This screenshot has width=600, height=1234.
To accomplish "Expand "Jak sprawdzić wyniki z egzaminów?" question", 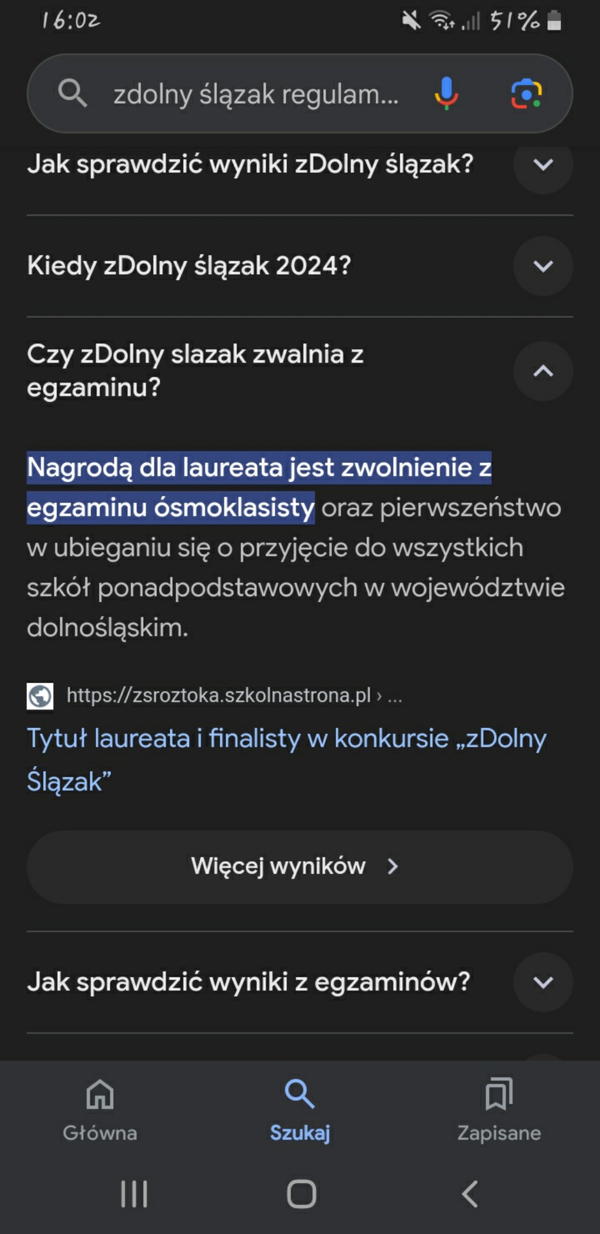I will click(x=543, y=982).
